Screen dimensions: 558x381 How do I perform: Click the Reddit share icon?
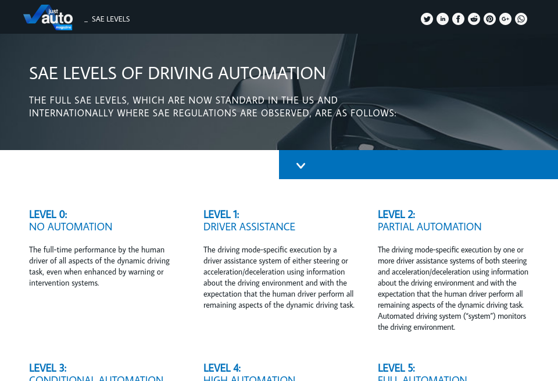coord(474,19)
